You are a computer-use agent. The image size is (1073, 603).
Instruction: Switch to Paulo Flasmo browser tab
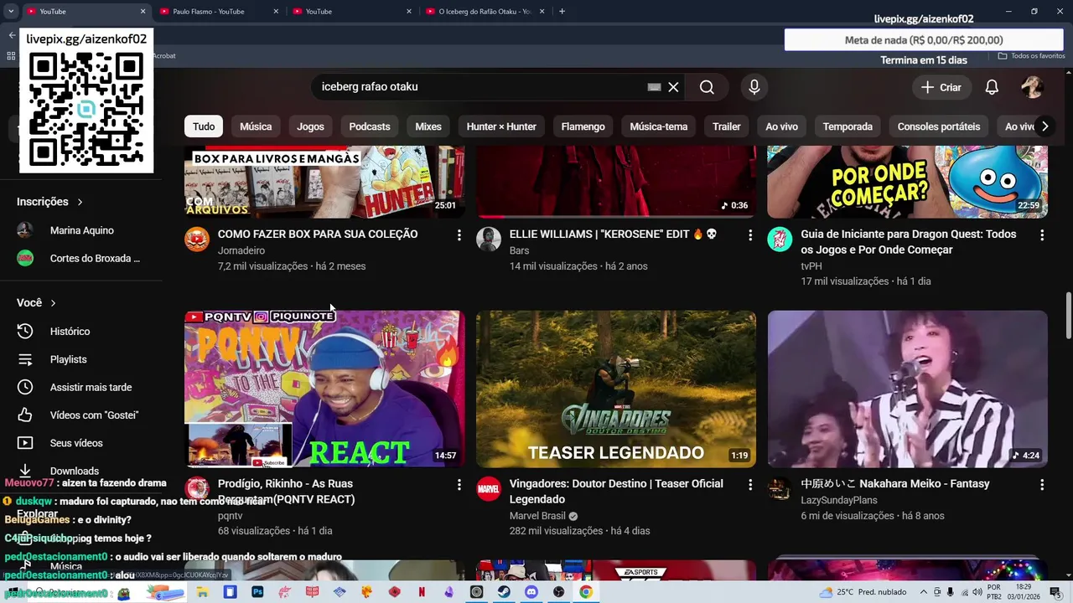click(218, 11)
